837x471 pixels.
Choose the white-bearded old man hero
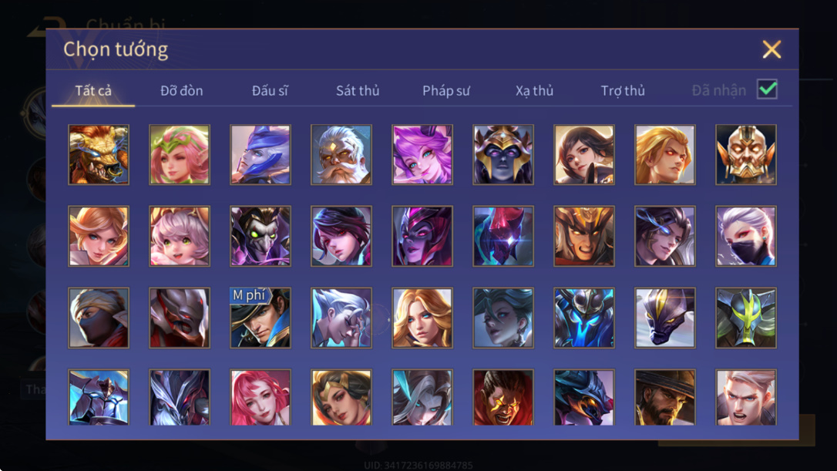click(x=341, y=155)
